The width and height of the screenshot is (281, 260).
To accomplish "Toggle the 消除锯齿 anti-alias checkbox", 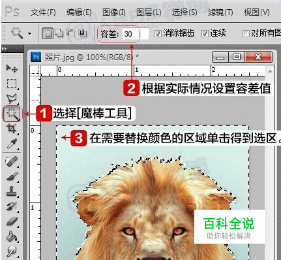I will [x=158, y=34].
